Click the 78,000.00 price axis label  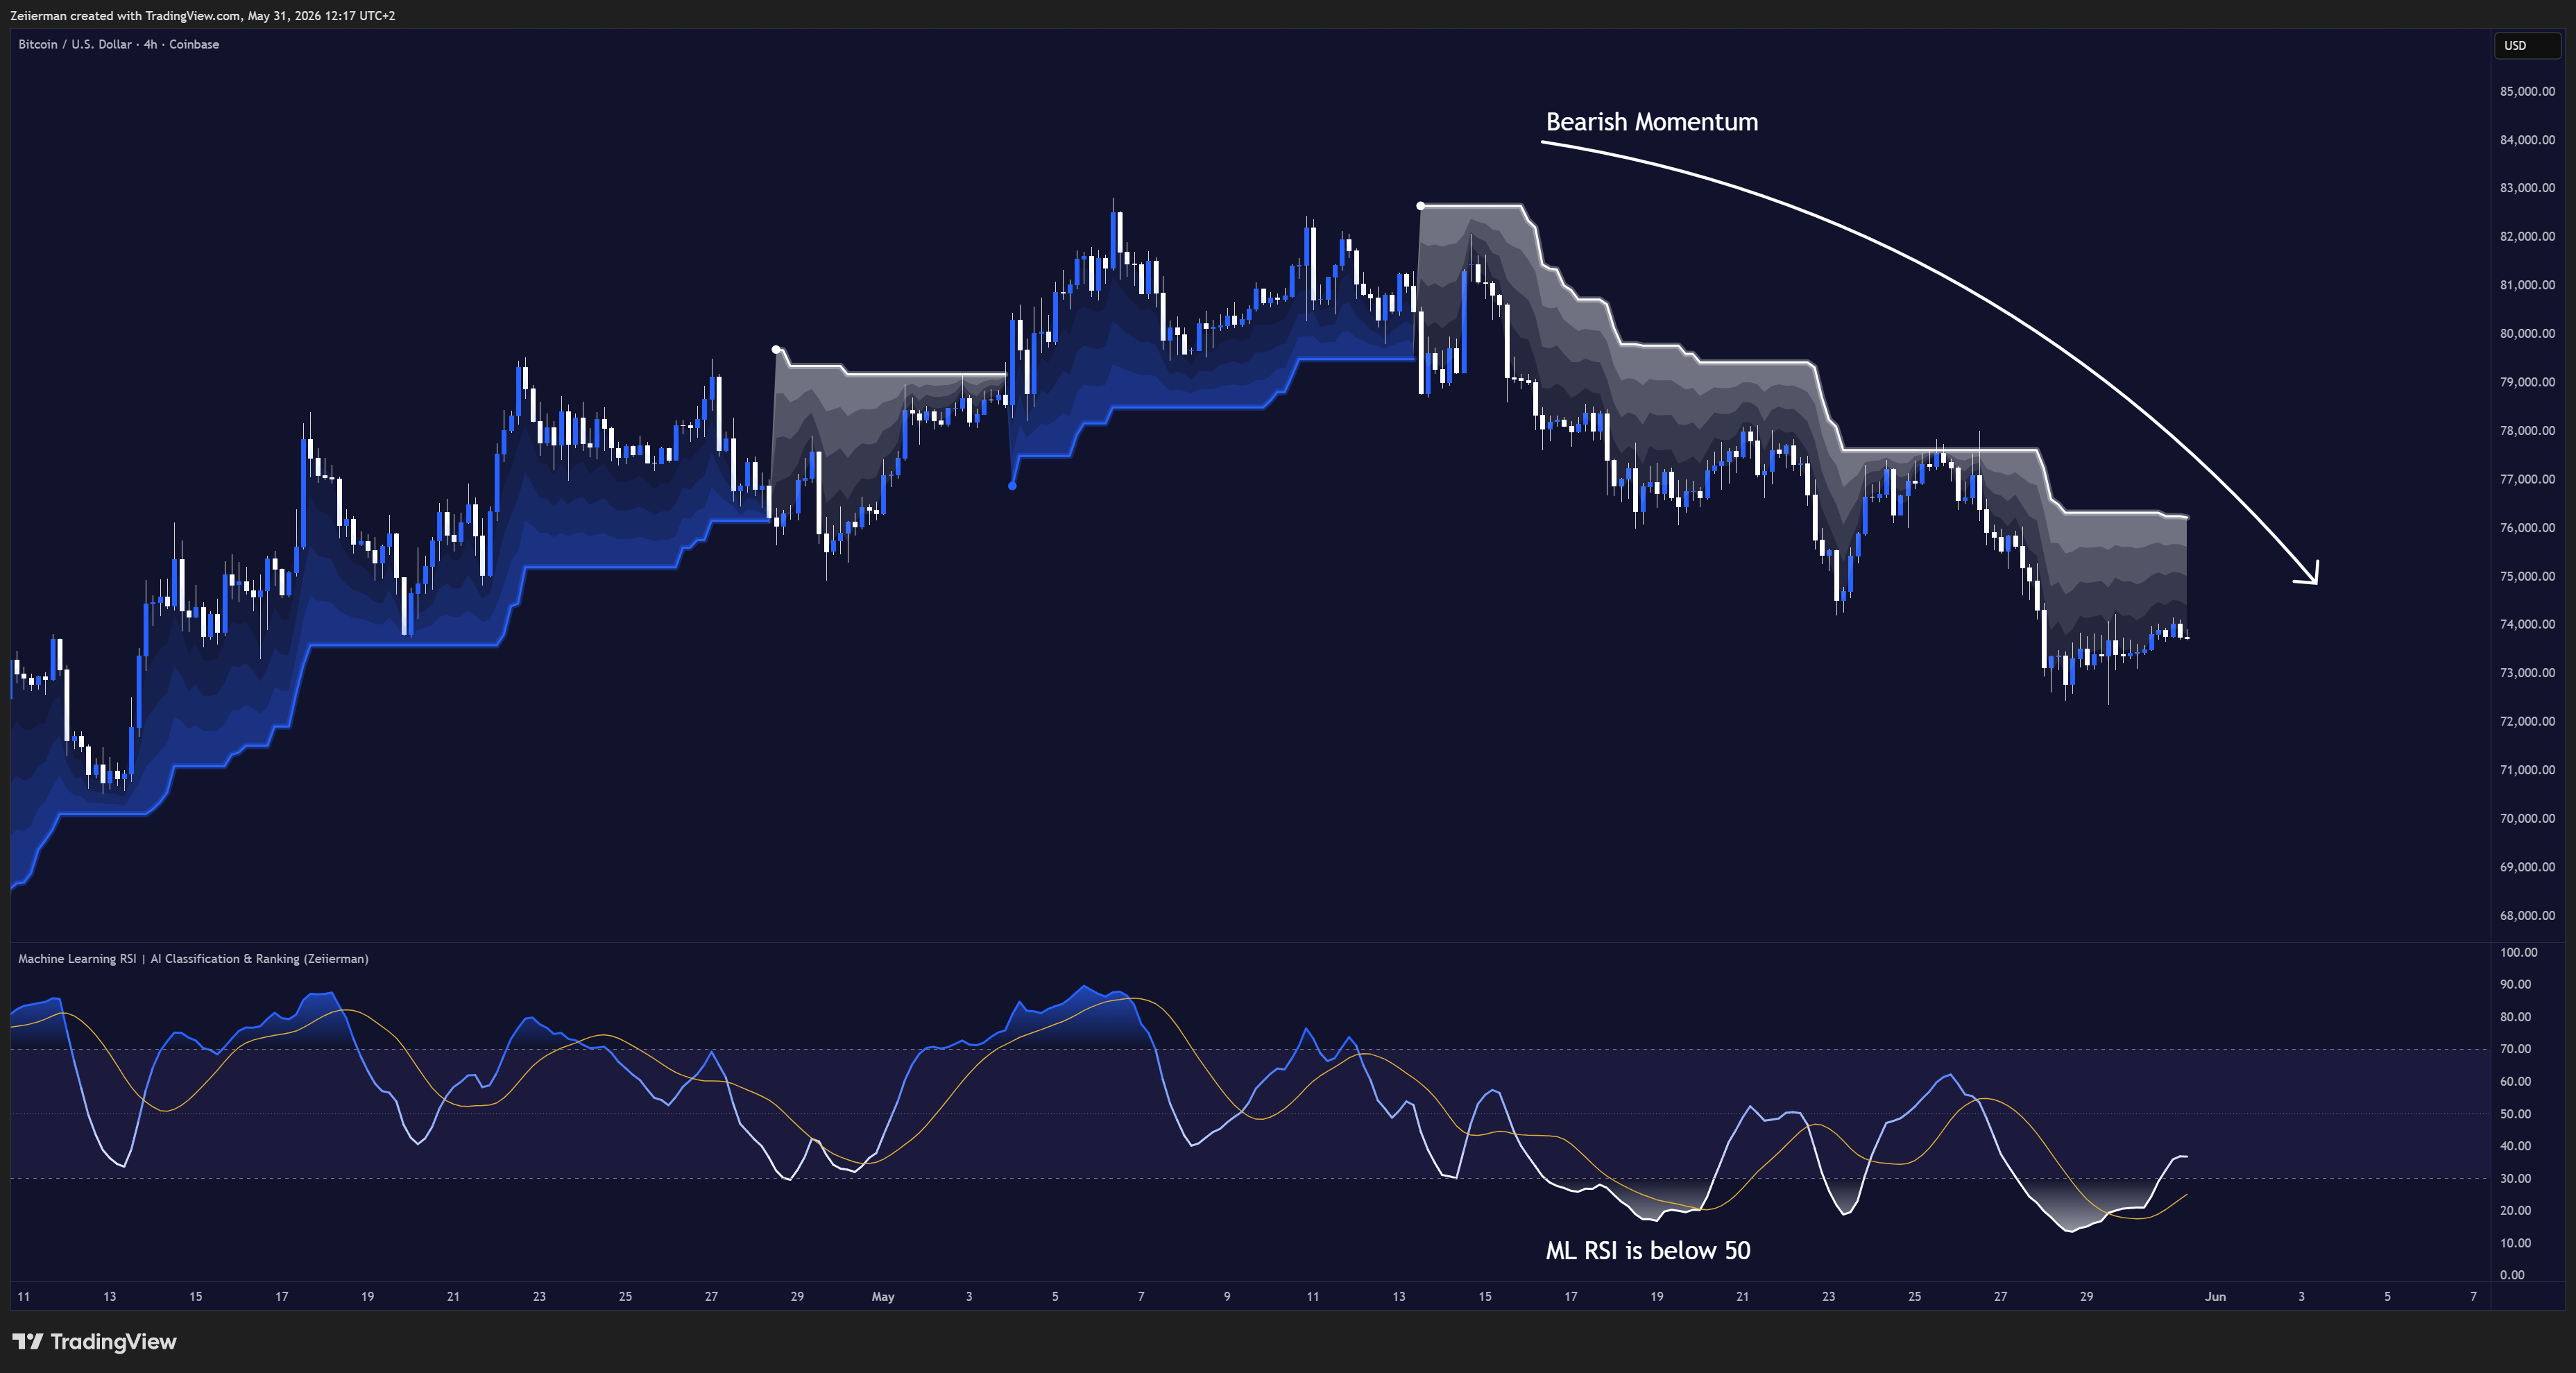click(2527, 431)
